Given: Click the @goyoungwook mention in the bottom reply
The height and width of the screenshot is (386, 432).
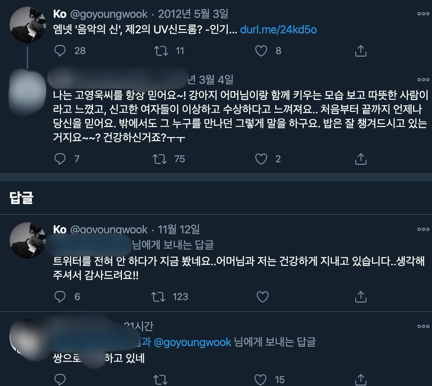Looking at the screenshot, I should [x=192, y=342].
